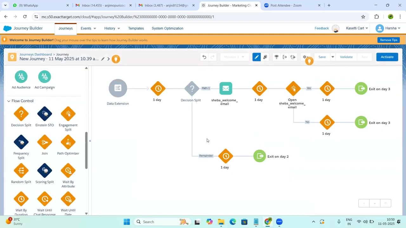This screenshot has height=228, width=406.
Task: Select the Frequency Split activity
Action: click(x=21, y=142)
